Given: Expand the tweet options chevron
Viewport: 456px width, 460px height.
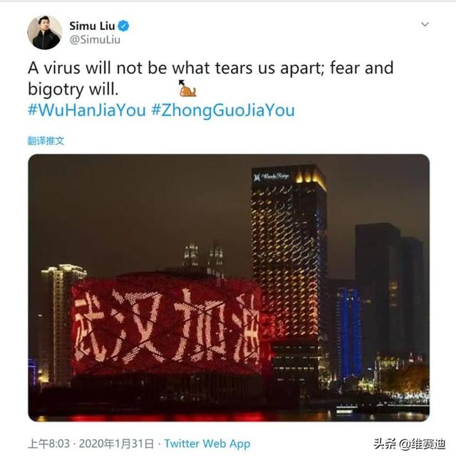Looking at the screenshot, I should click(x=425, y=24).
